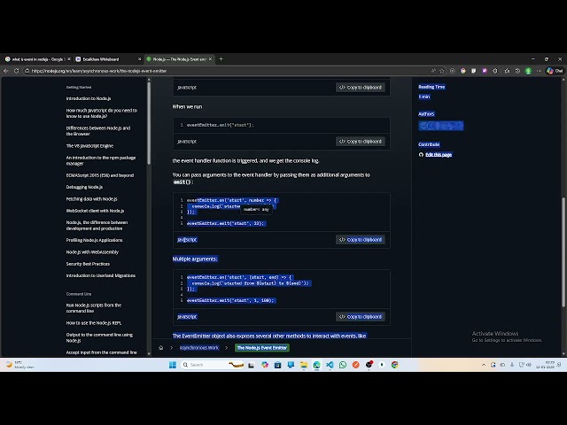567x425 pixels.
Task: Click the sidebar navigation scrollbar
Action: click(x=149, y=124)
